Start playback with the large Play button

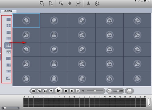pyautogui.click(x=59, y=91)
